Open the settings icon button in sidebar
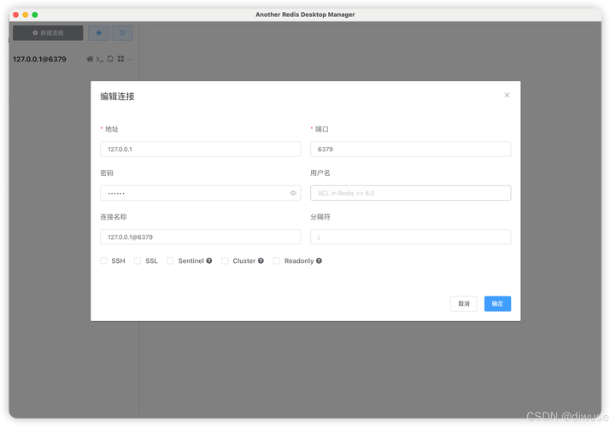610x427 pixels. point(99,33)
